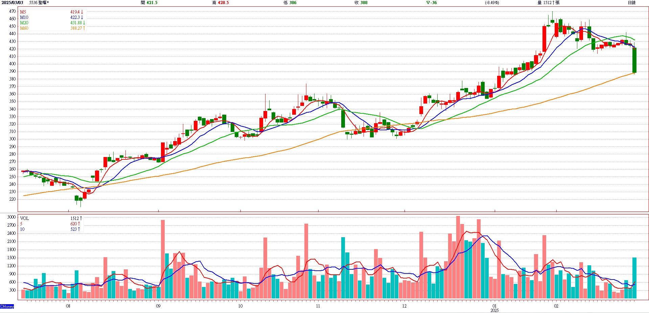Click the 高 428.5 high price

pos(221,3)
